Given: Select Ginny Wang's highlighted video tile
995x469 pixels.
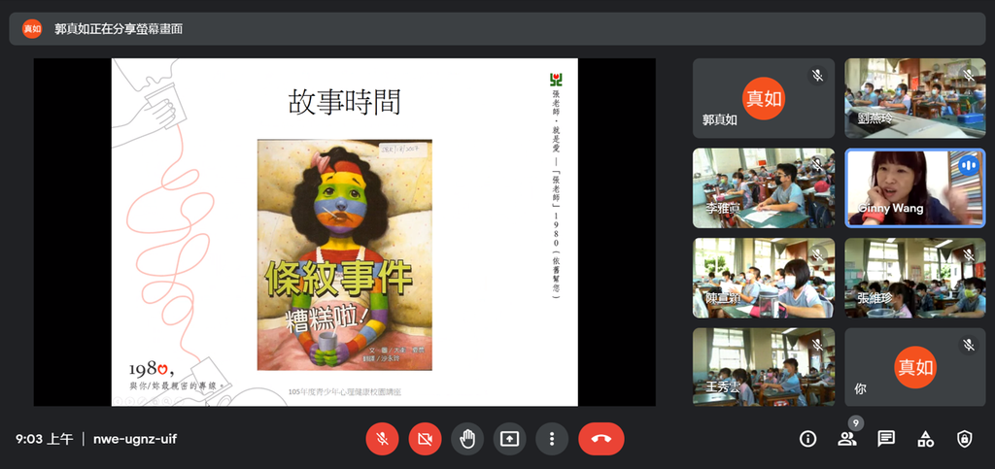Looking at the screenshot, I should 915,188.
